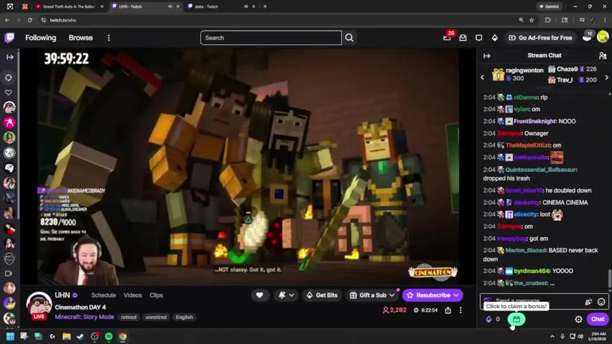This screenshot has width=612, height=344.
Task: Click Go Ad-Free for Free button
Action: pyautogui.click(x=540, y=38)
